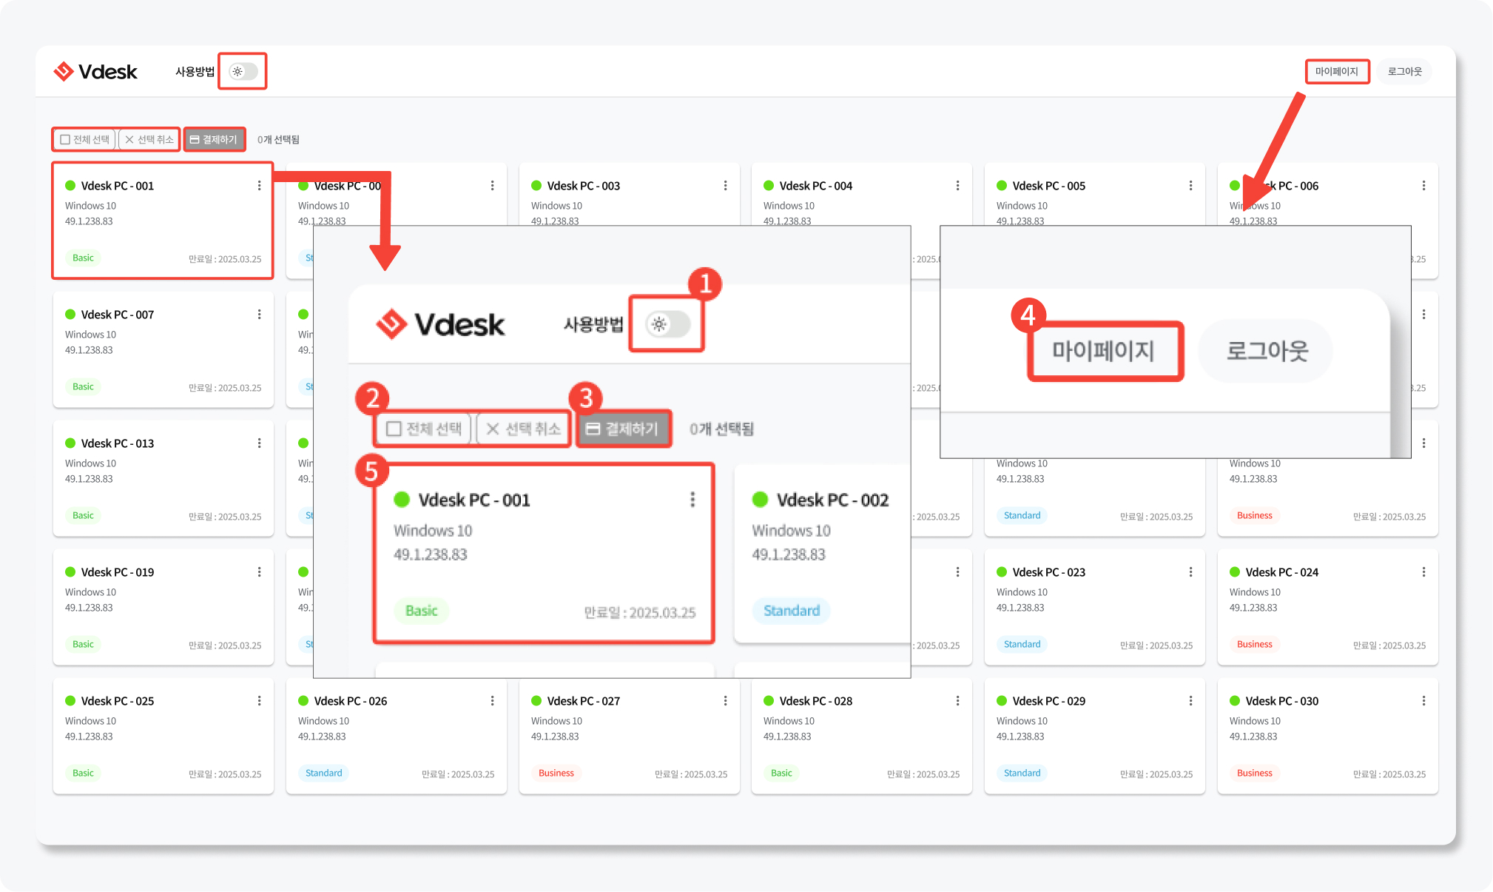Click the small 결제하기 button in the page toolbar

[214, 139]
